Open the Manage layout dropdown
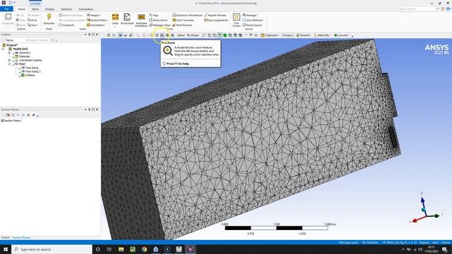Image resolution: width=452 pixels, height=254 pixels. 250,15
